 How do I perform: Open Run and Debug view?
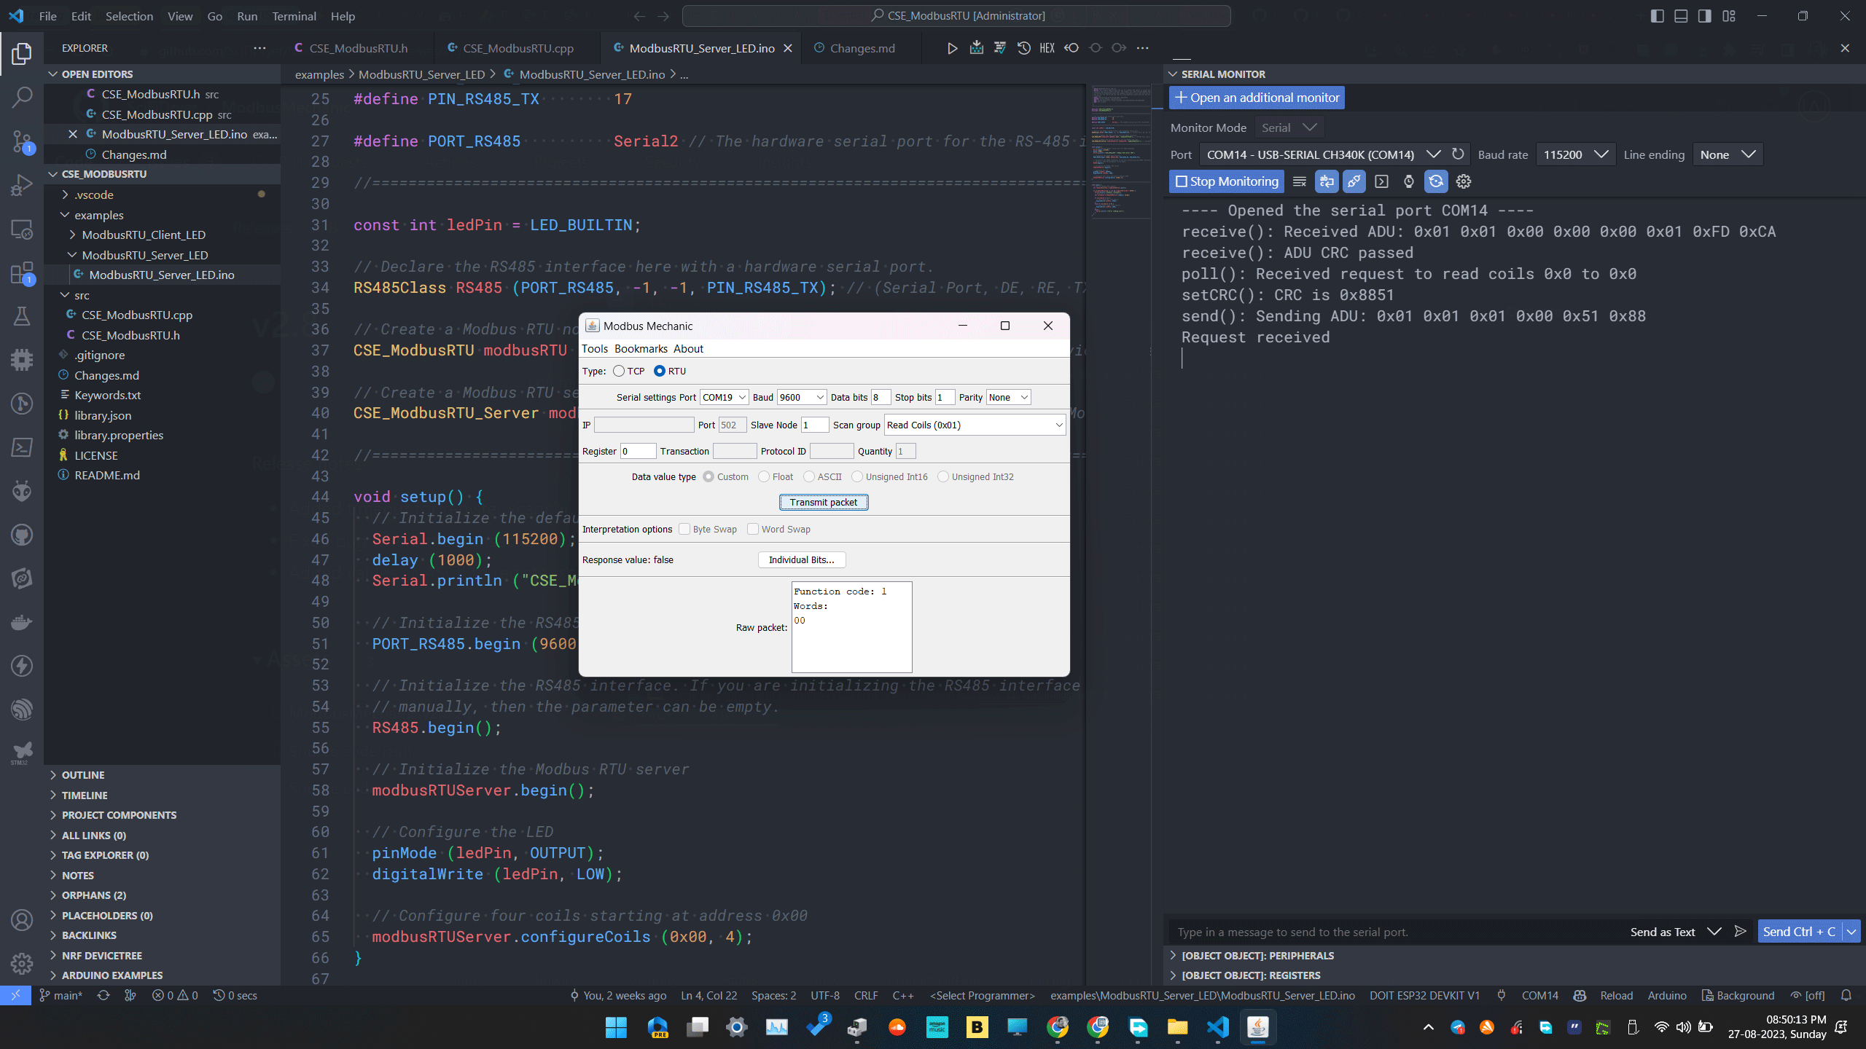pos(22,185)
